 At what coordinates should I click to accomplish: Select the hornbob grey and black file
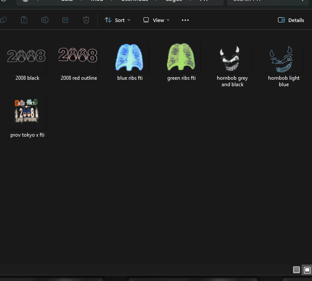pos(232,59)
